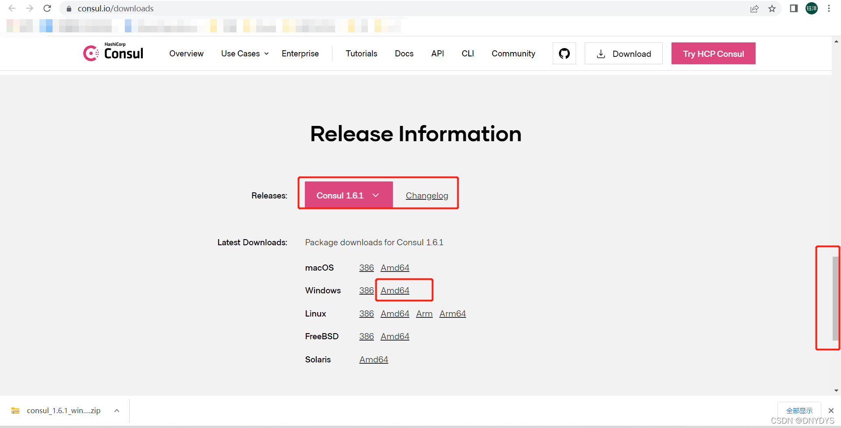Click the share page icon in address bar
Viewport: 841px width, 428px height.
(x=754, y=9)
